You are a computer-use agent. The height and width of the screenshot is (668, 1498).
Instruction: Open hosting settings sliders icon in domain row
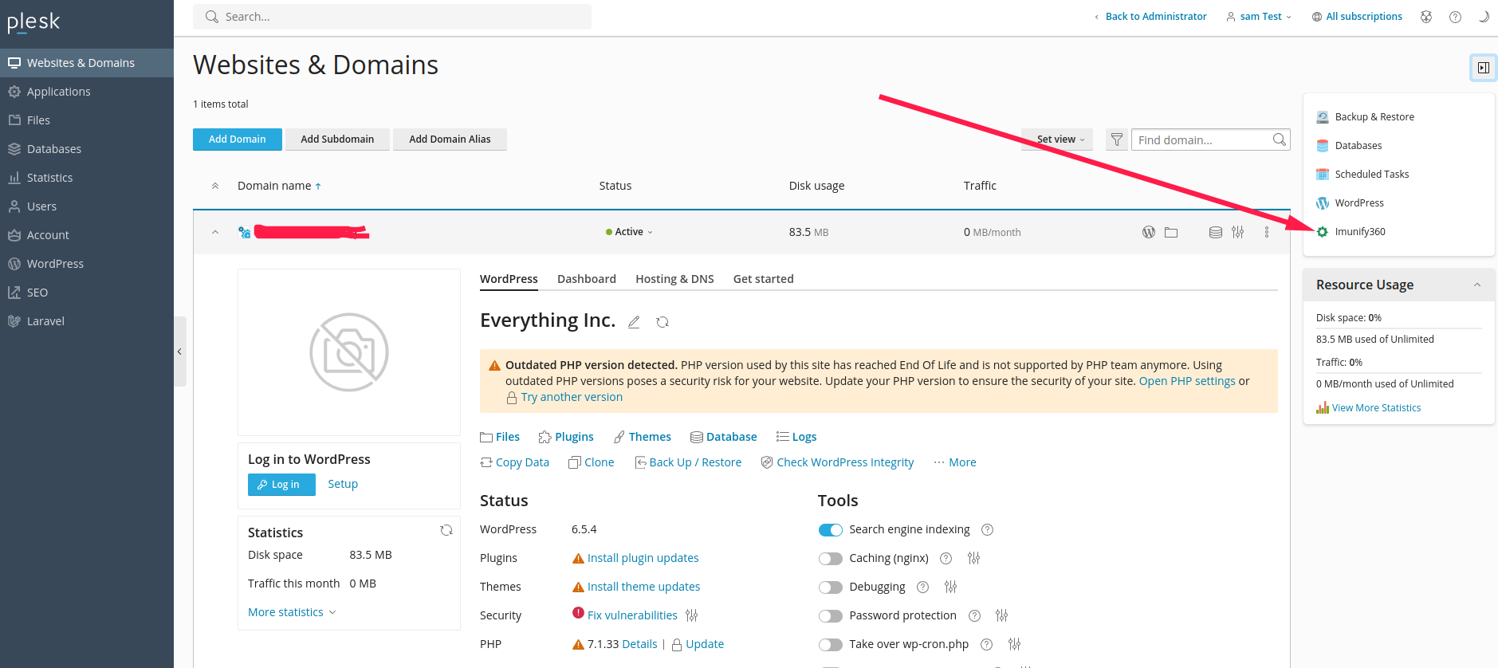[x=1237, y=232]
